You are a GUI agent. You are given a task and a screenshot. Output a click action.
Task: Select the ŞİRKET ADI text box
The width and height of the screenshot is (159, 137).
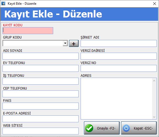pos(119,43)
